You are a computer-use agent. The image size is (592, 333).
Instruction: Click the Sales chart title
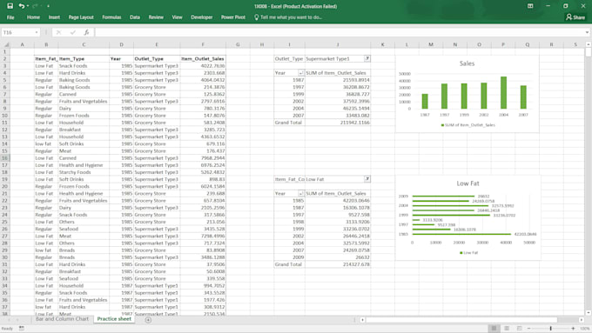(467, 63)
